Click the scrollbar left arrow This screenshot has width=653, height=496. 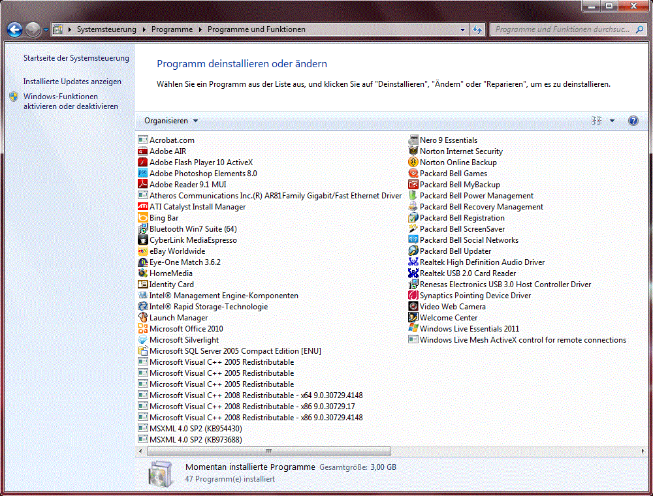tap(140, 451)
